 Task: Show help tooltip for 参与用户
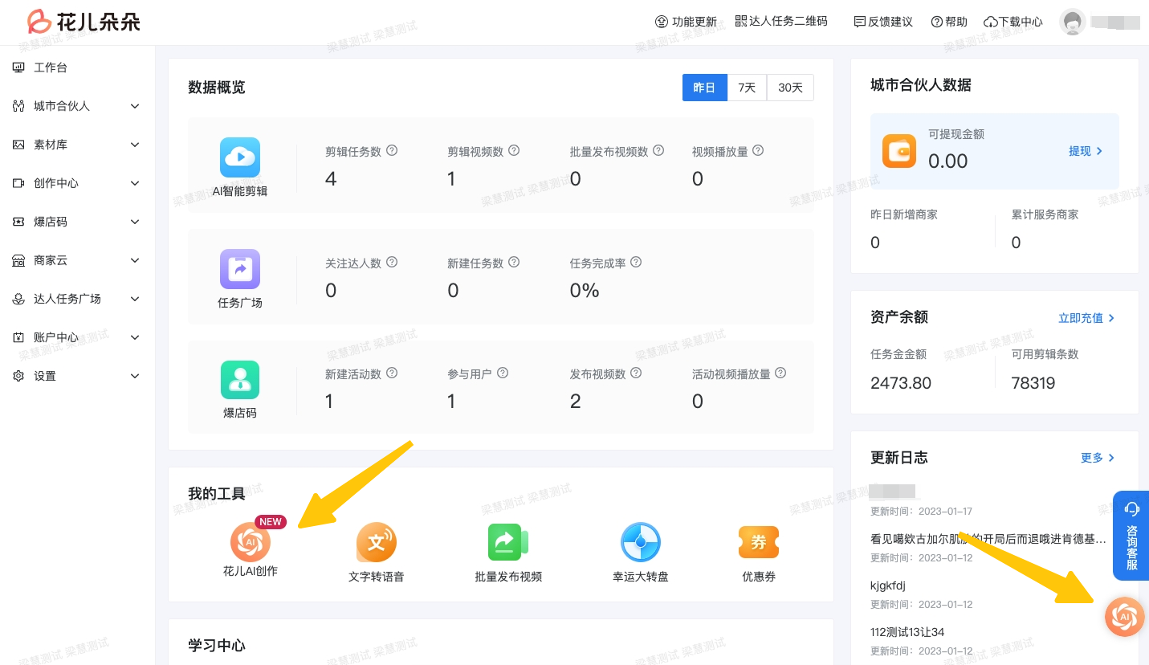[x=503, y=373]
